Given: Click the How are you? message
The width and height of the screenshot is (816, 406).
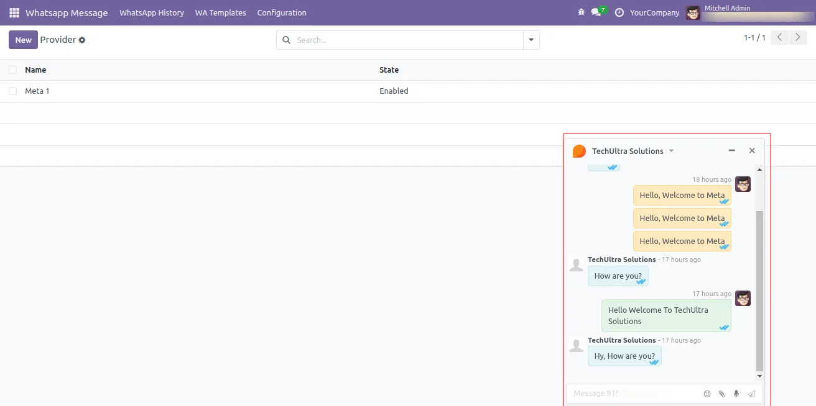Looking at the screenshot, I should coord(618,276).
